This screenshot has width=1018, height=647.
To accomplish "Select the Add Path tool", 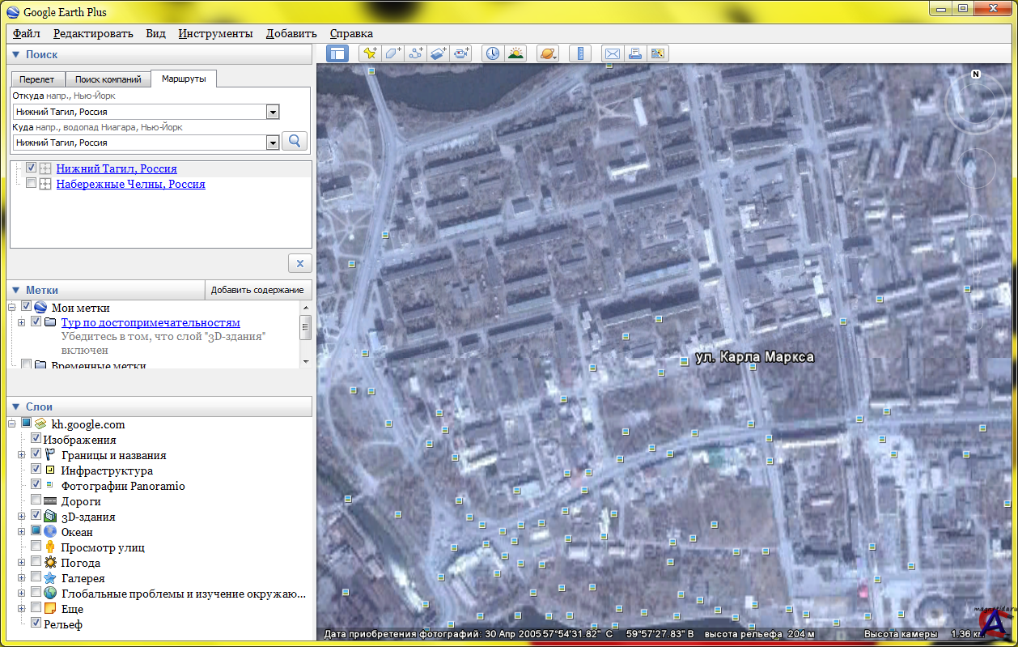I will (x=416, y=53).
